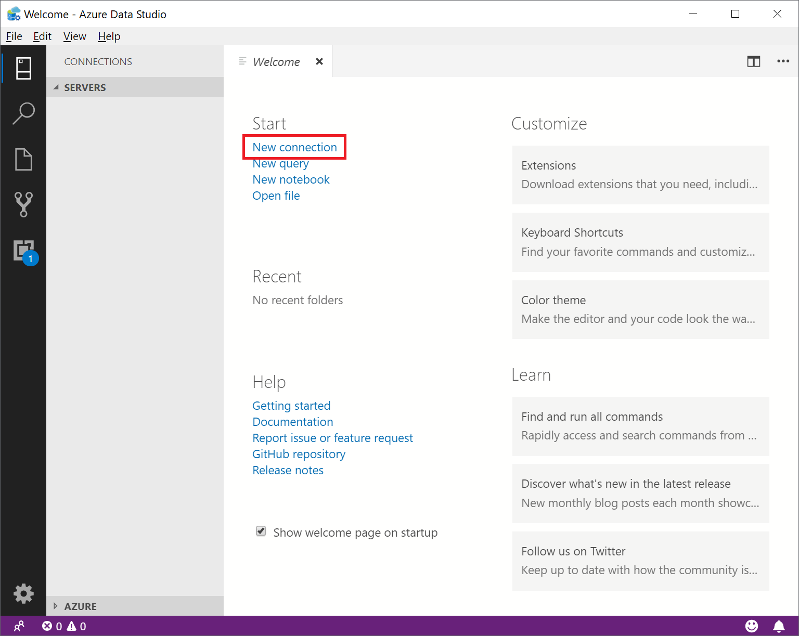Open the Manage settings gear
Viewport: 799px width, 636px height.
click(x=23, y=593)
